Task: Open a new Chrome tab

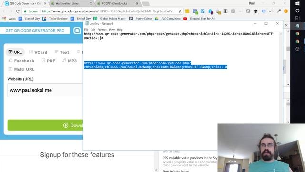Action: [145, 3]
